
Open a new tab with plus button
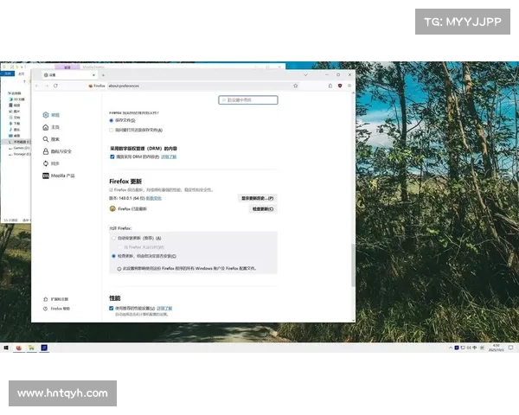click(103, 75)
